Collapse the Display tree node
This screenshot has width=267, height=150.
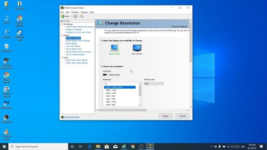tap(62, 35)
